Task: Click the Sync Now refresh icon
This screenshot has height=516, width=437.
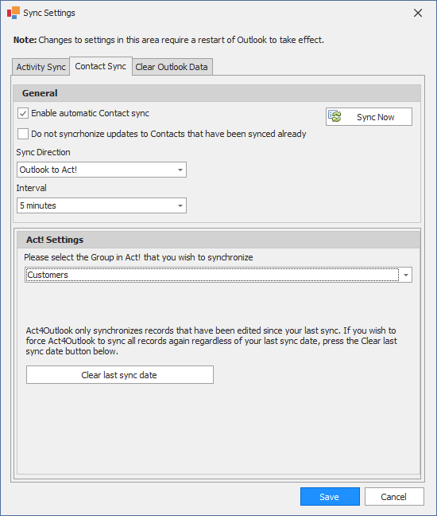Action: (x=335, y=116)
